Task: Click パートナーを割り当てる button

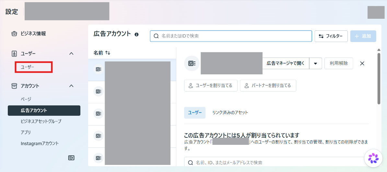Action: (268, 86)
